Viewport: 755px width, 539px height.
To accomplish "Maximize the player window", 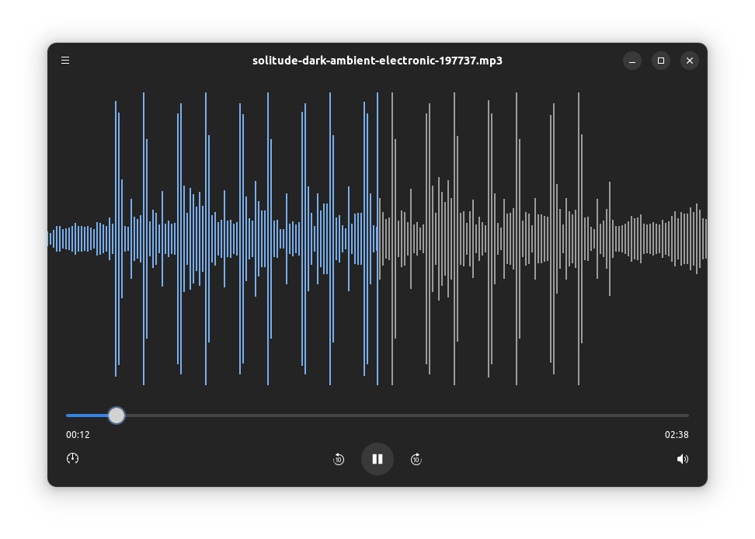I will 660,60.
